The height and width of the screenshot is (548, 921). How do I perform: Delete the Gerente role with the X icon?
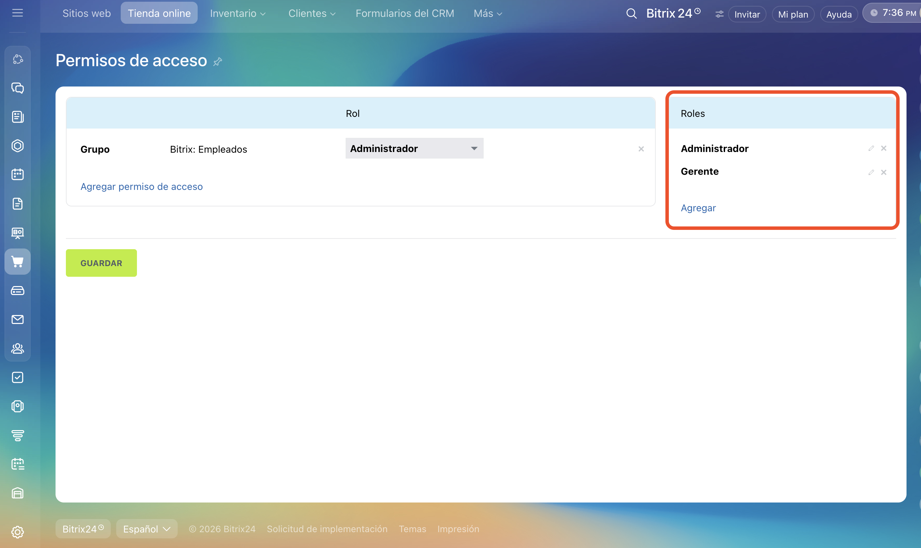coord(884,172)
